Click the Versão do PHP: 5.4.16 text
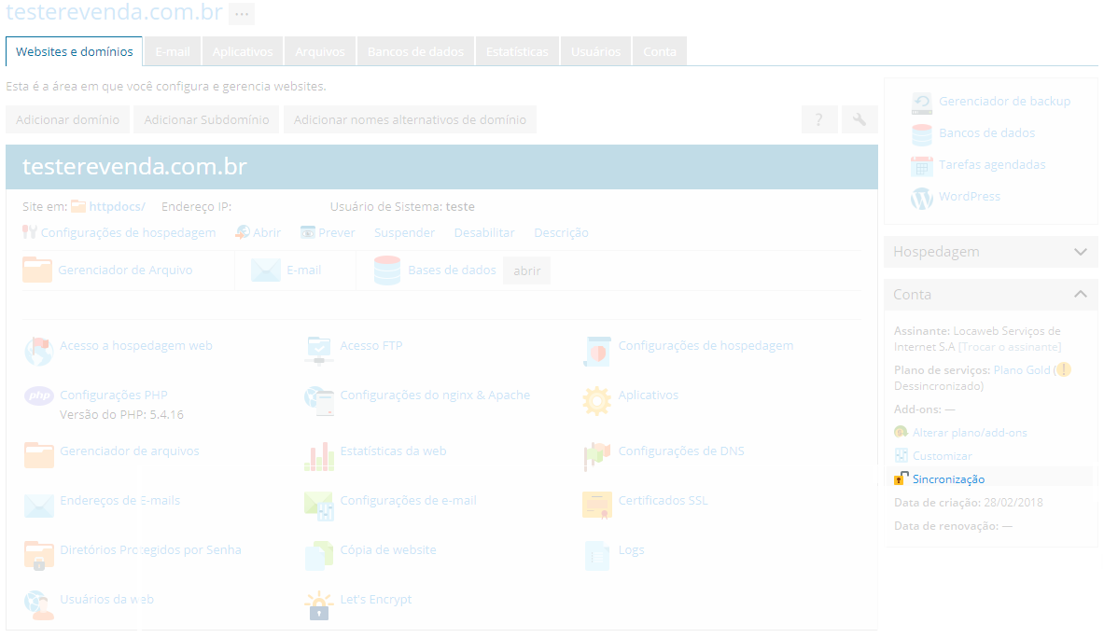1104x638 pixels. pyautogui.click(x=122, y=414)
